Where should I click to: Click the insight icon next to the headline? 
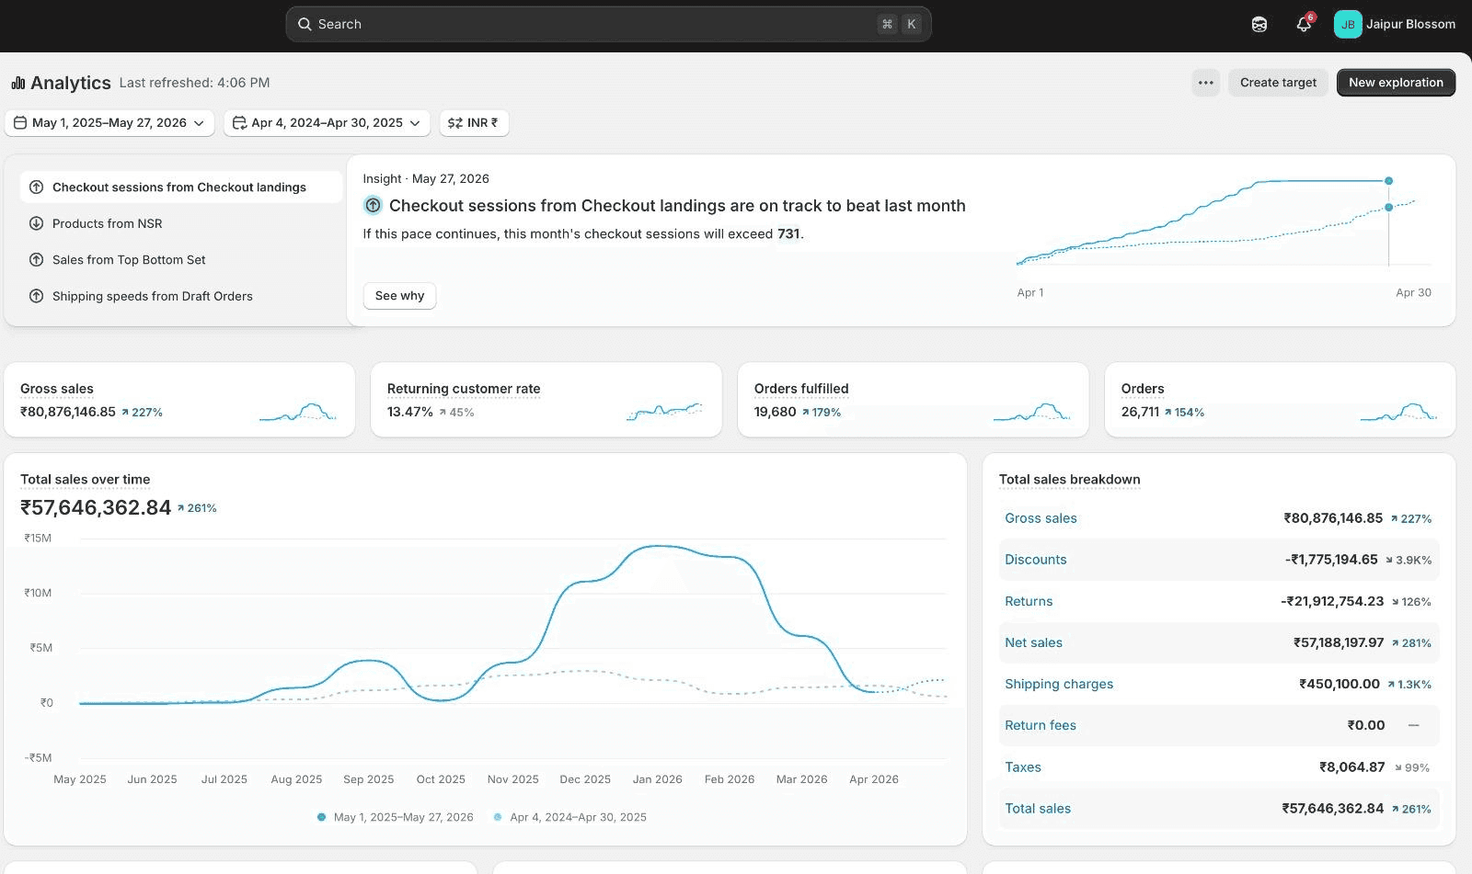pos(373,205)
